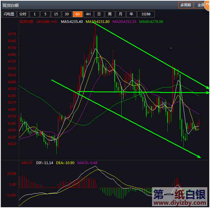
Task: Click the DEA:-10.90 value label
Action: tap(65, 163)
